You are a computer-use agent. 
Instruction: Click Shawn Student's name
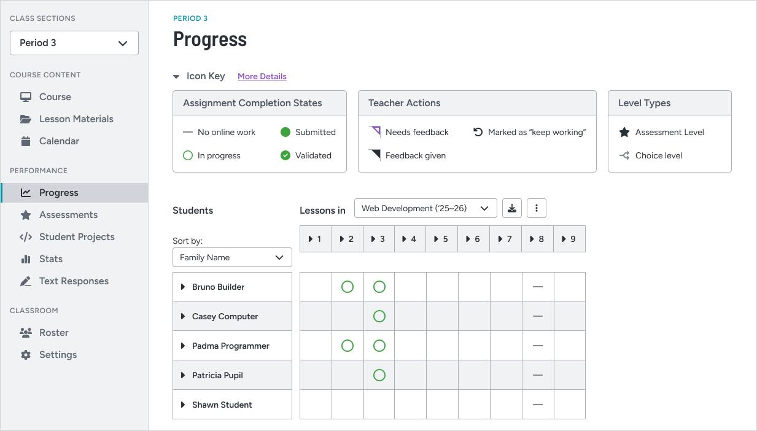click(222, 405)
